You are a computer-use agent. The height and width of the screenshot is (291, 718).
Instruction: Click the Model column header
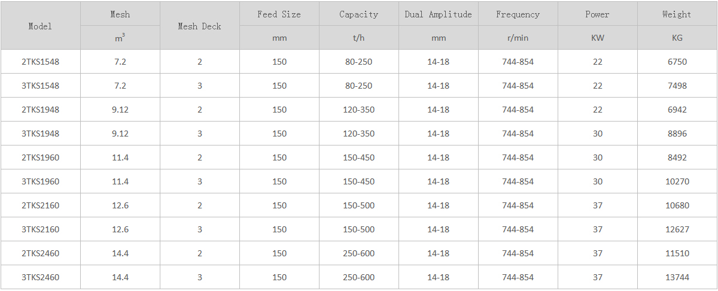[x=40, y=26]
